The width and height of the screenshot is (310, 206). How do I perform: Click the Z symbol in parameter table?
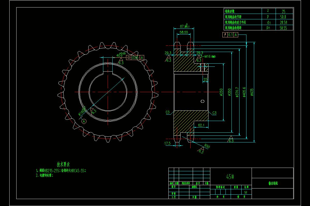(x=268, y=11)
